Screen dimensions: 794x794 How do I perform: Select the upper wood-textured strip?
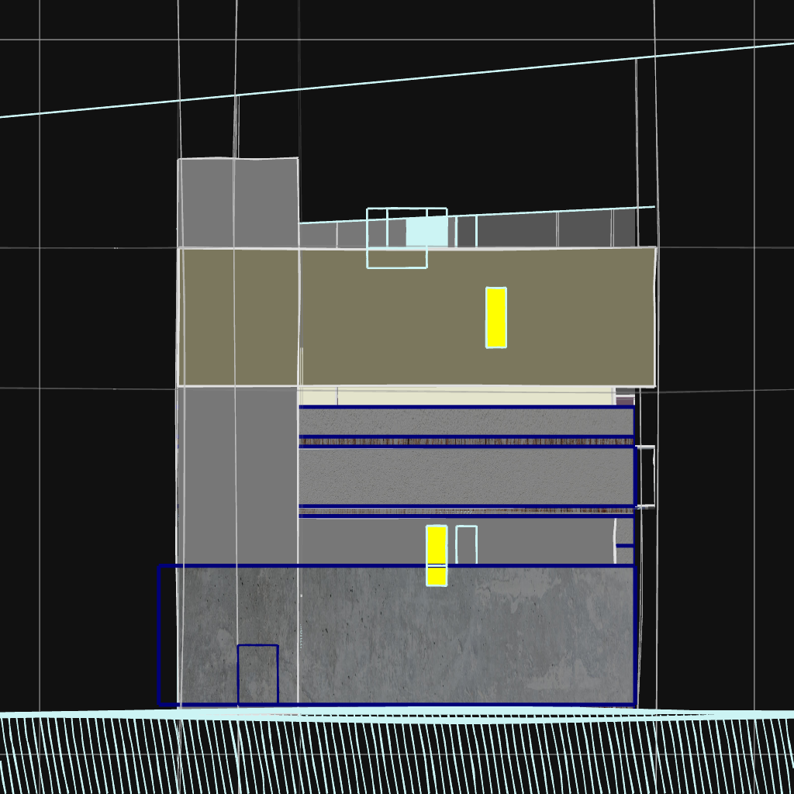465,441
